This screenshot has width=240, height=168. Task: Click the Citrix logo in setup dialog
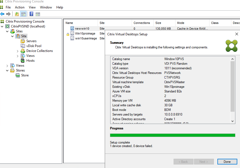pos(232,46)
